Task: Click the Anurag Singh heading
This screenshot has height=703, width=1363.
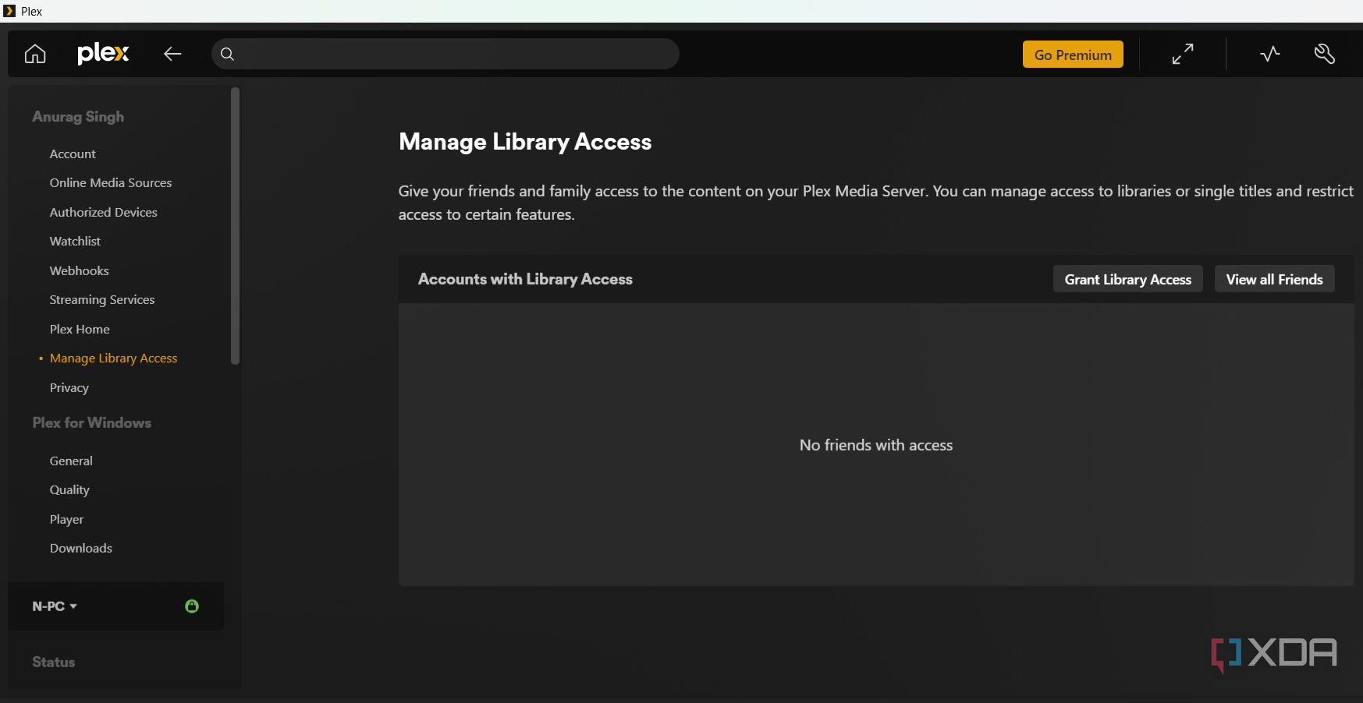Action: [x=78, y=116]
